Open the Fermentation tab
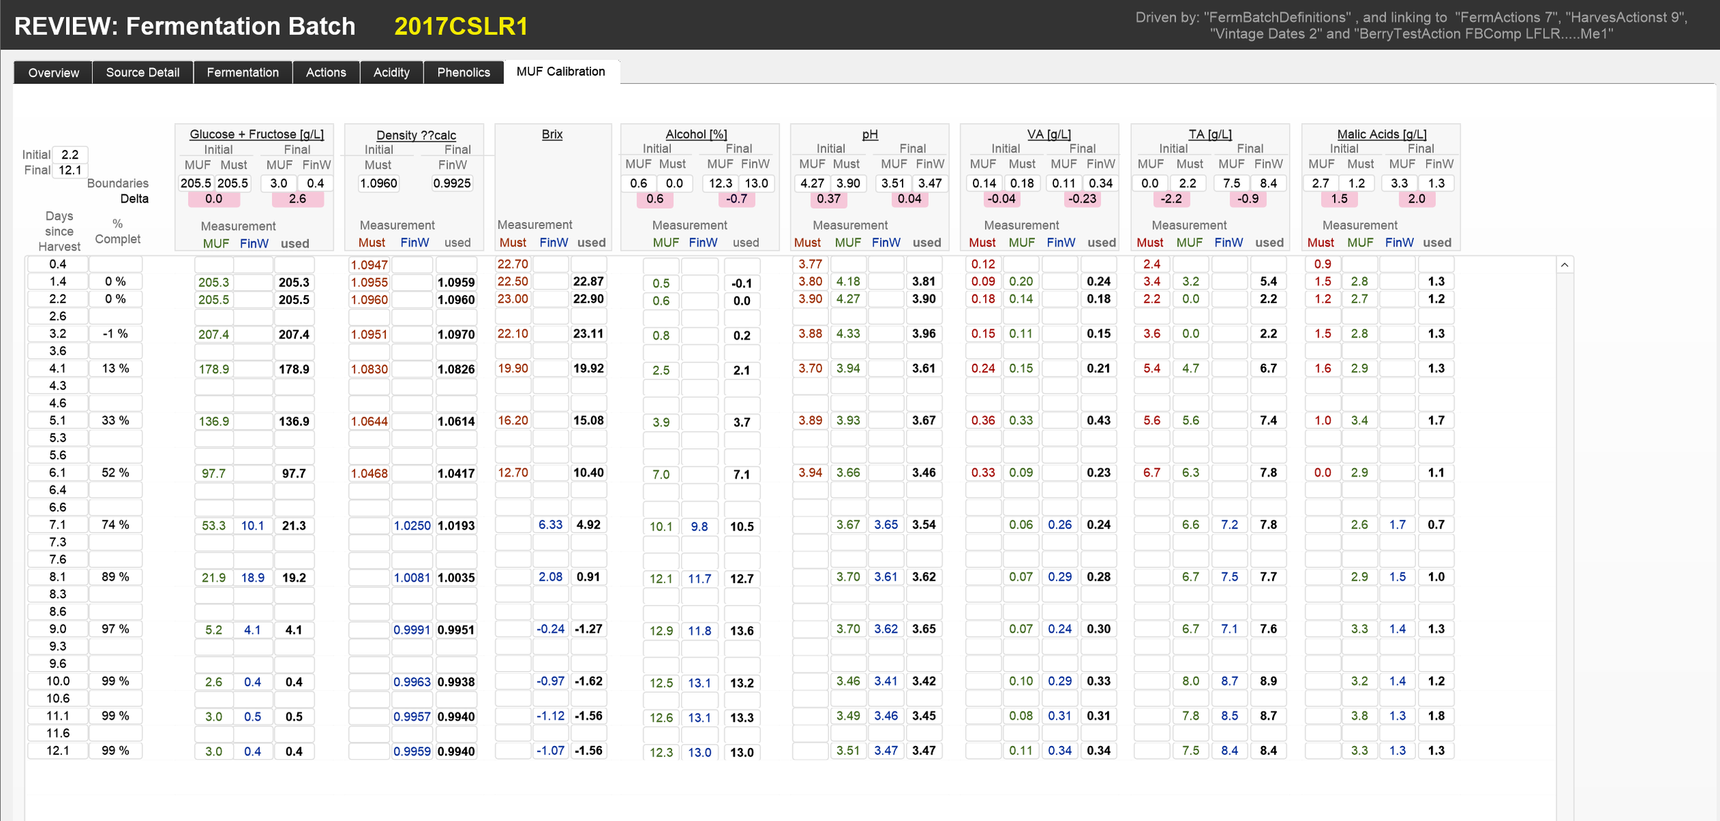Image resolution: width=1720 pixels, height=821 pixels. 243,72
